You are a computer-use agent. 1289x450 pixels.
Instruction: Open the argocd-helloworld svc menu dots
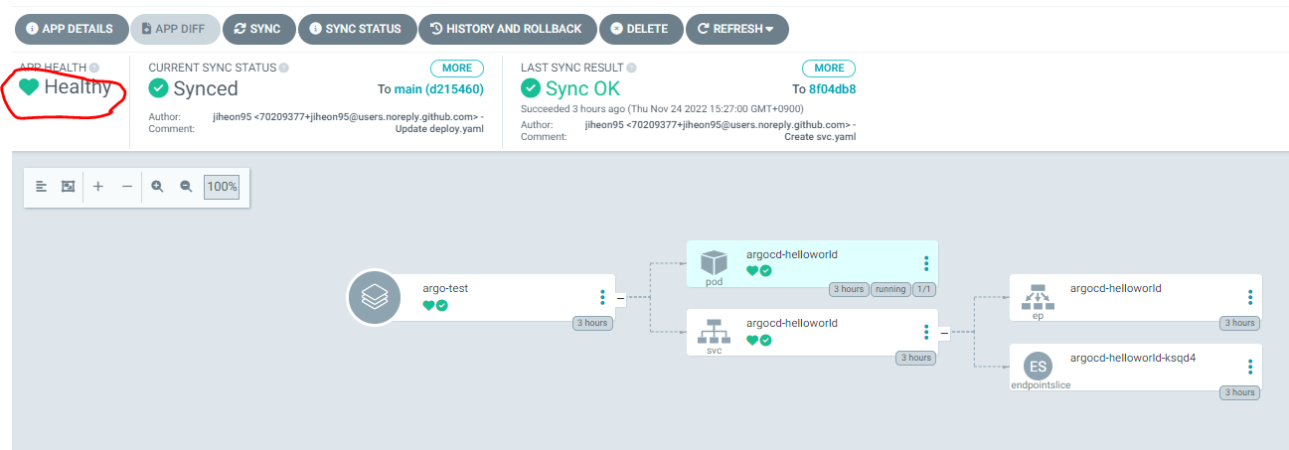click(x=926, y=332)
